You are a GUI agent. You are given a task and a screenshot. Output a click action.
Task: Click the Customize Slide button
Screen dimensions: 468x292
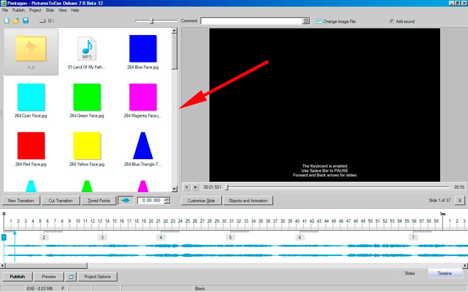pyautogui.click(x=201, y=201)
